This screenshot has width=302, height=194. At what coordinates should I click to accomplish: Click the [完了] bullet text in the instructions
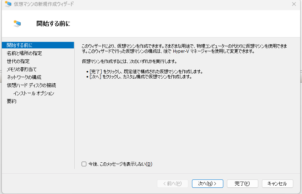click(96, 71)
